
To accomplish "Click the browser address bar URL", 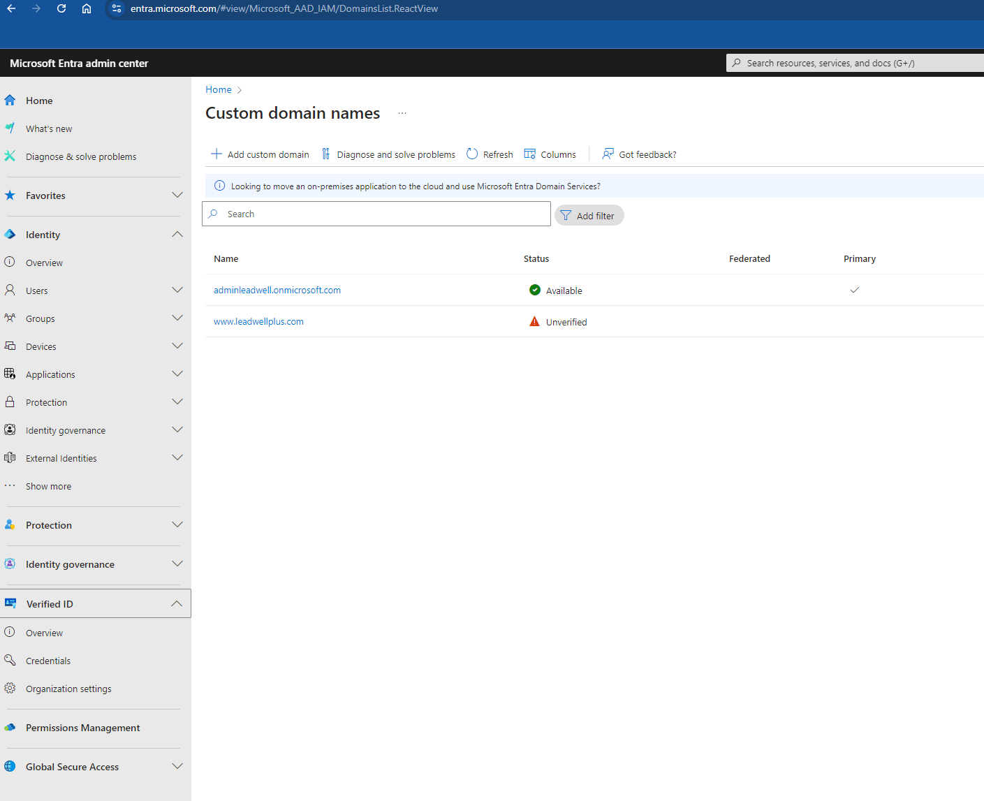I will click(284, 8).
